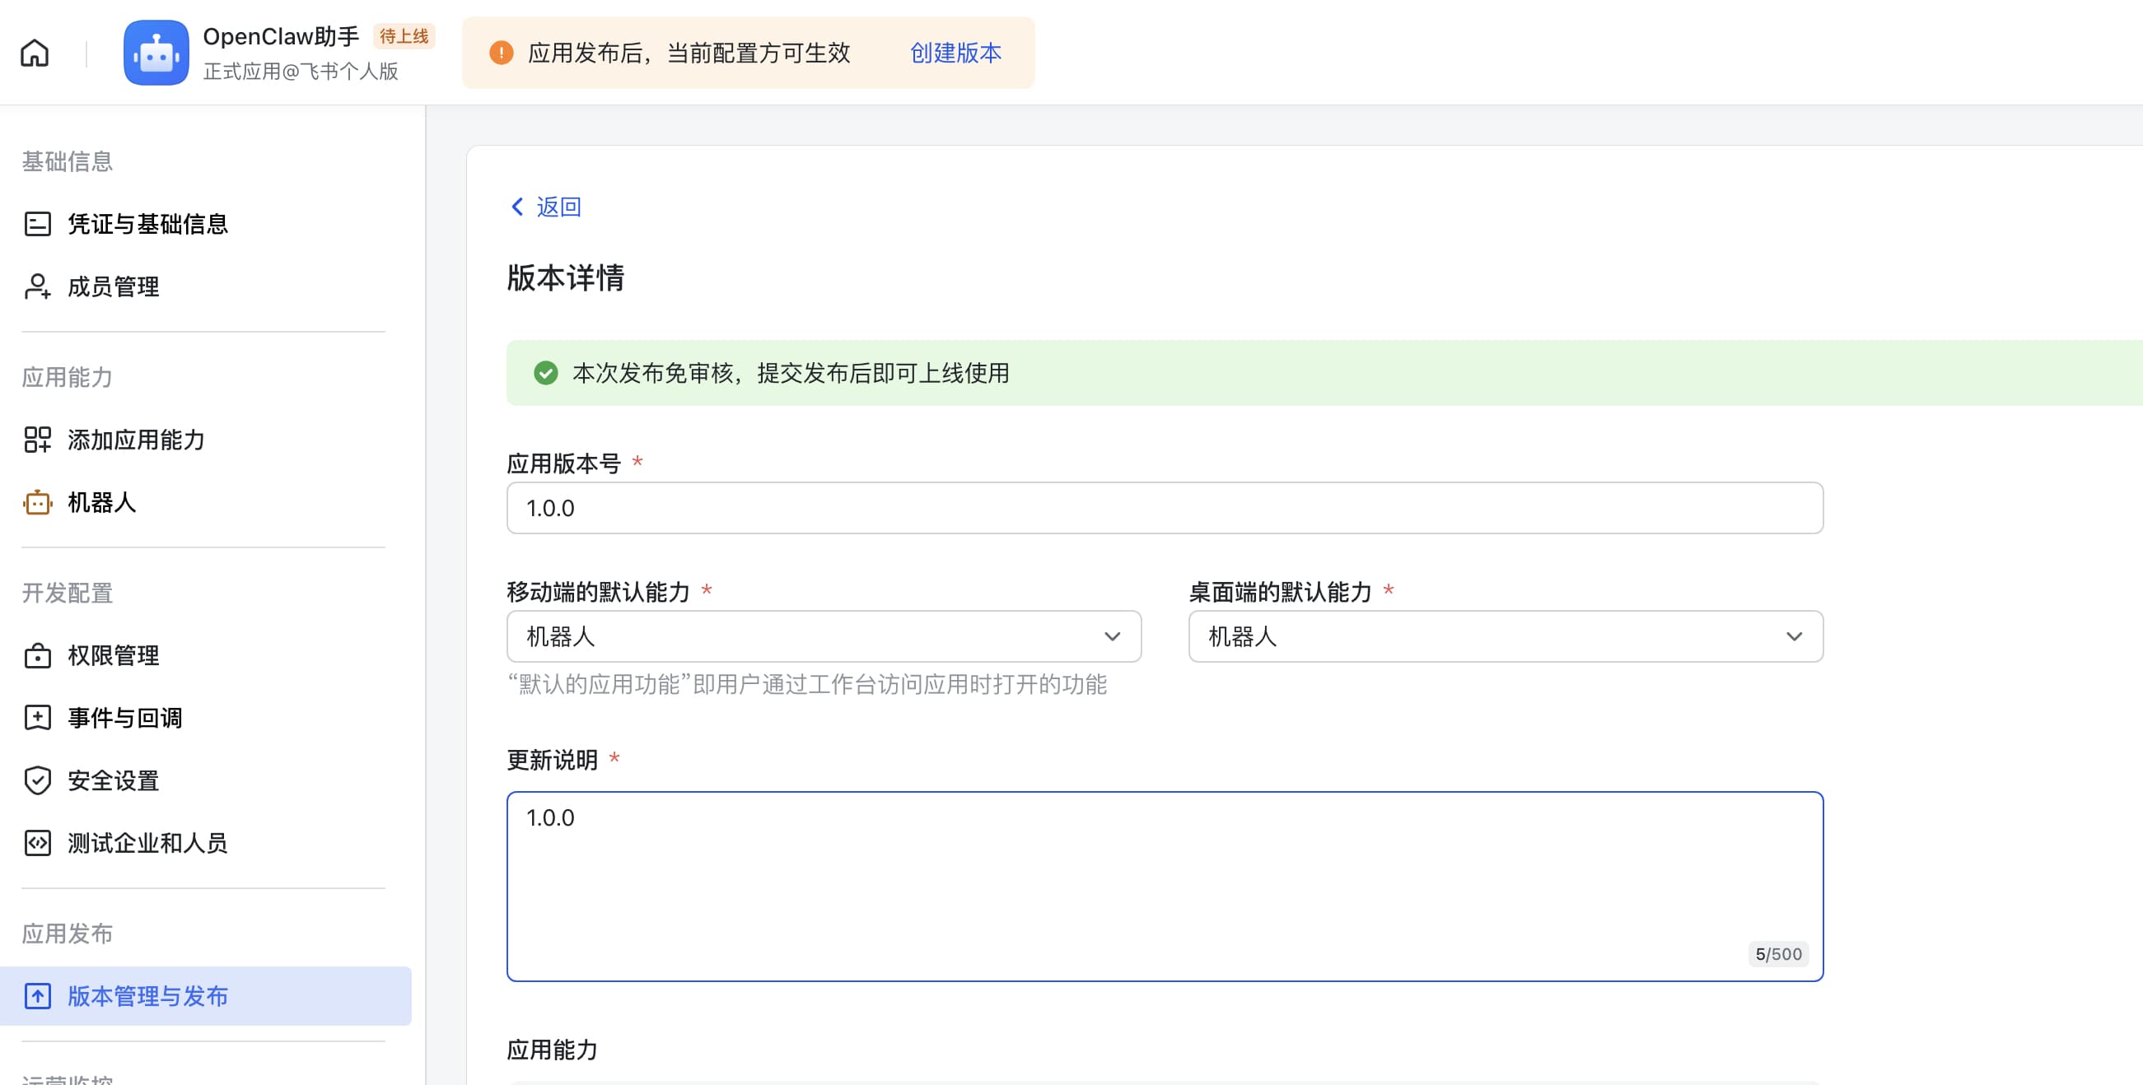Click the 添加应用能力 grid-plus icon
The height and width of the screenshot is (1085, 2143).
tap(37, 439)
